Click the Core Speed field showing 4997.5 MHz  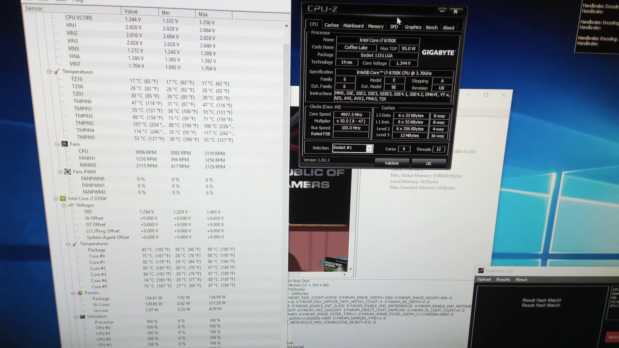click(351, 115)
